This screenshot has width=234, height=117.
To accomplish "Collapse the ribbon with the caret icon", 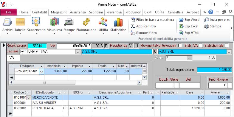I will pos(204,12).
